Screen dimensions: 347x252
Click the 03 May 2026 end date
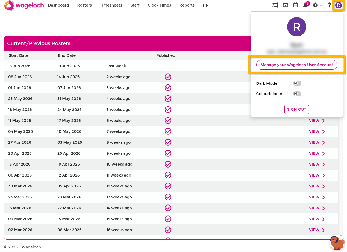tap(70, 142)
